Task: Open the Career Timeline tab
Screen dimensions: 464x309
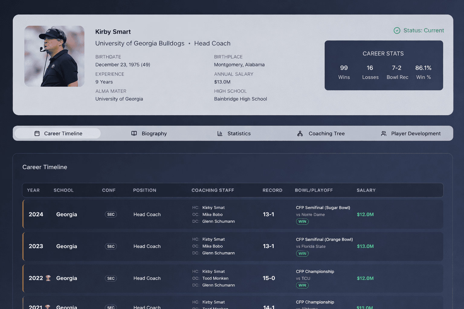Action: click(x=58, y=133)
